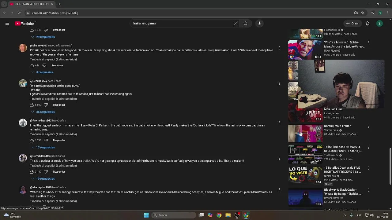This screenshot has width=392, height=220.
Task: Click the magnifier search button
Action: click(246, 24)
